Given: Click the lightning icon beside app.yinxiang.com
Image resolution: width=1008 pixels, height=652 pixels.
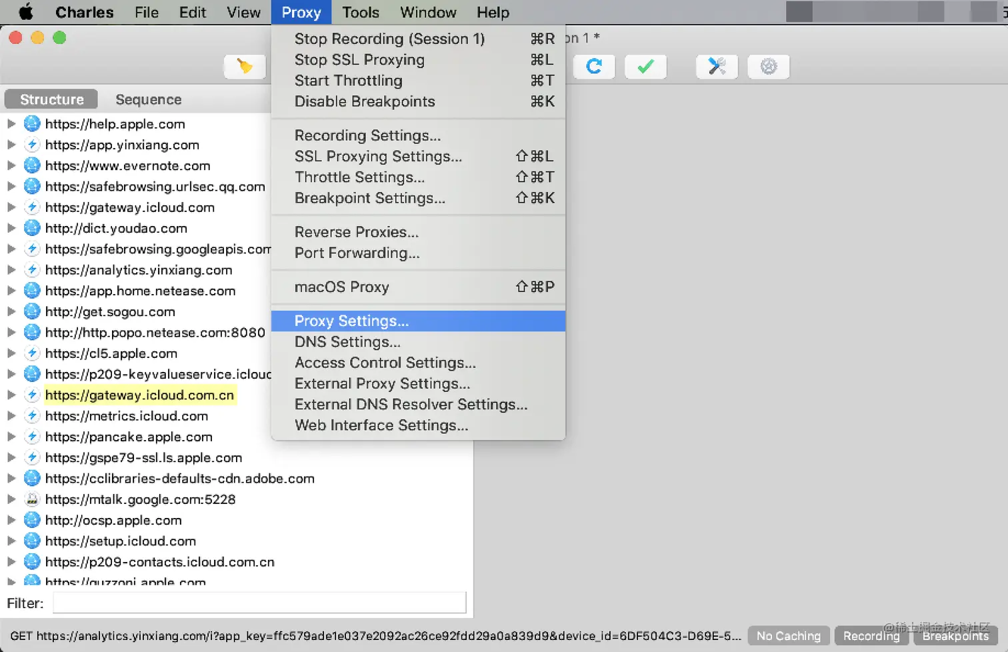Looking at the screenshot, I should [x=32, y=145].
